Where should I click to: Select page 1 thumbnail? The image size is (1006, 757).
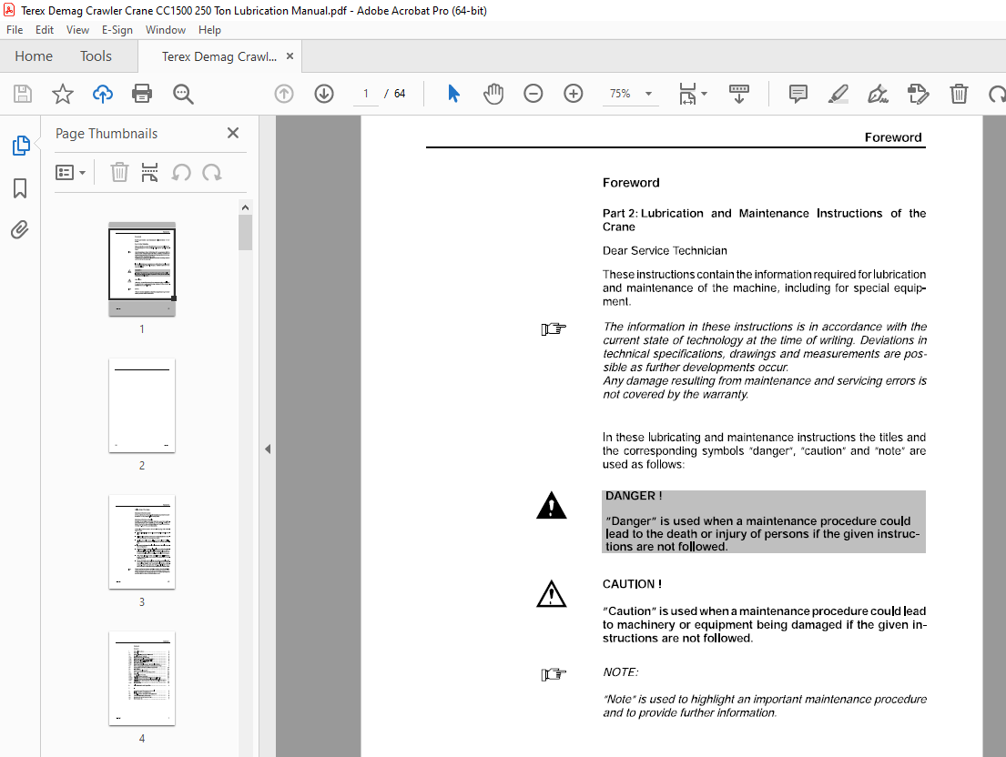142,268
